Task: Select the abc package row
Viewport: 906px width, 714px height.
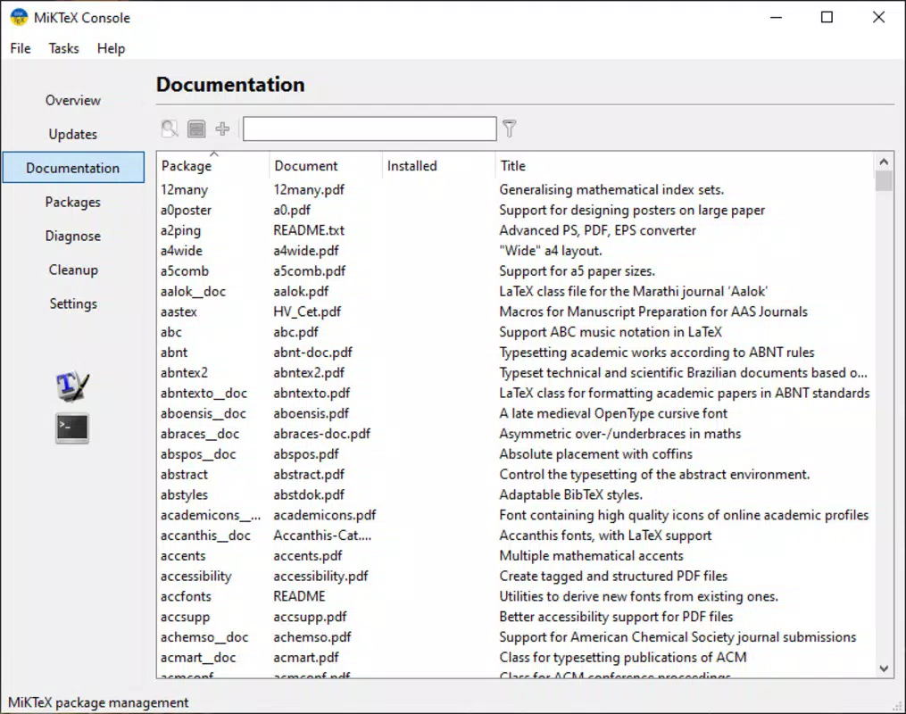Action: (x=515, y=332)
